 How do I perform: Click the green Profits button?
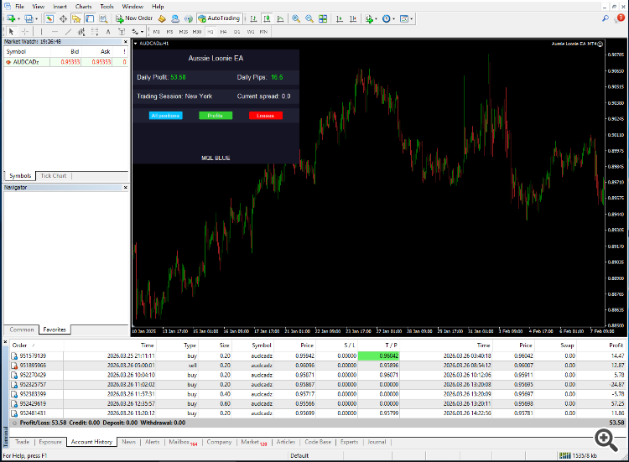[216, 116]
